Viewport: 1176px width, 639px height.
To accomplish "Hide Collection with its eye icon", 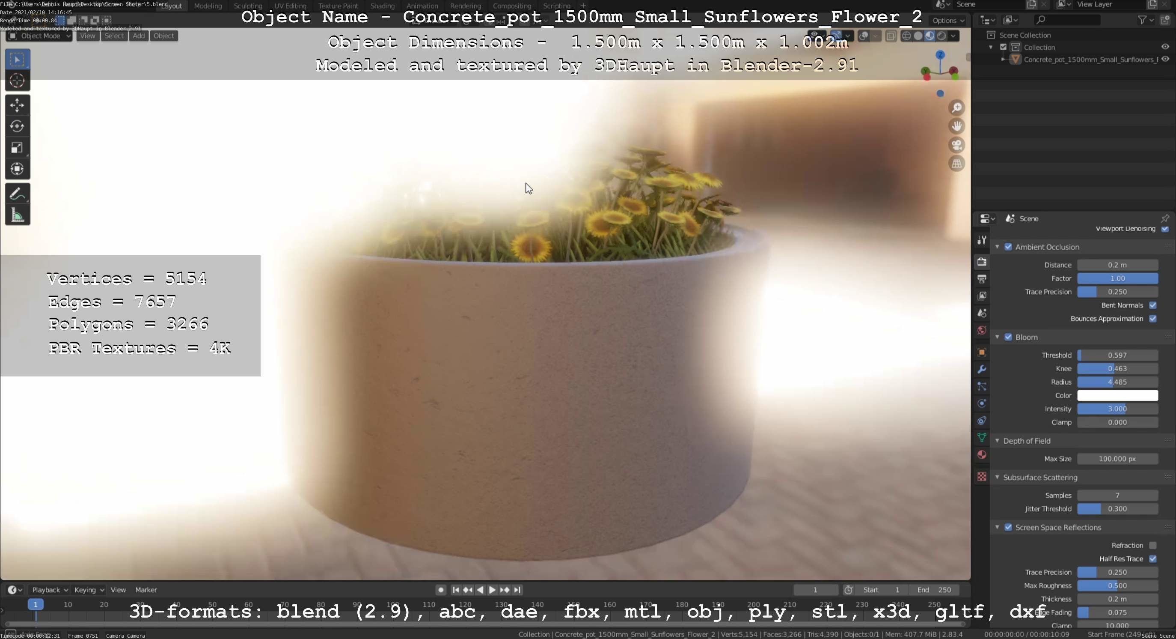I will click(1165, 47).
